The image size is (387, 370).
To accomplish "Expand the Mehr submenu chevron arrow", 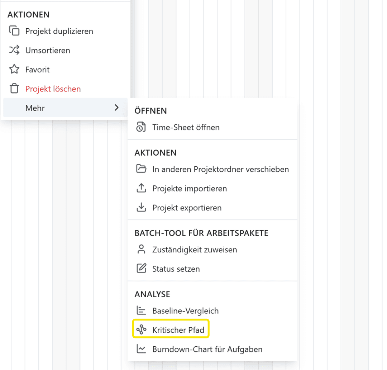I will tap(116, 108).
